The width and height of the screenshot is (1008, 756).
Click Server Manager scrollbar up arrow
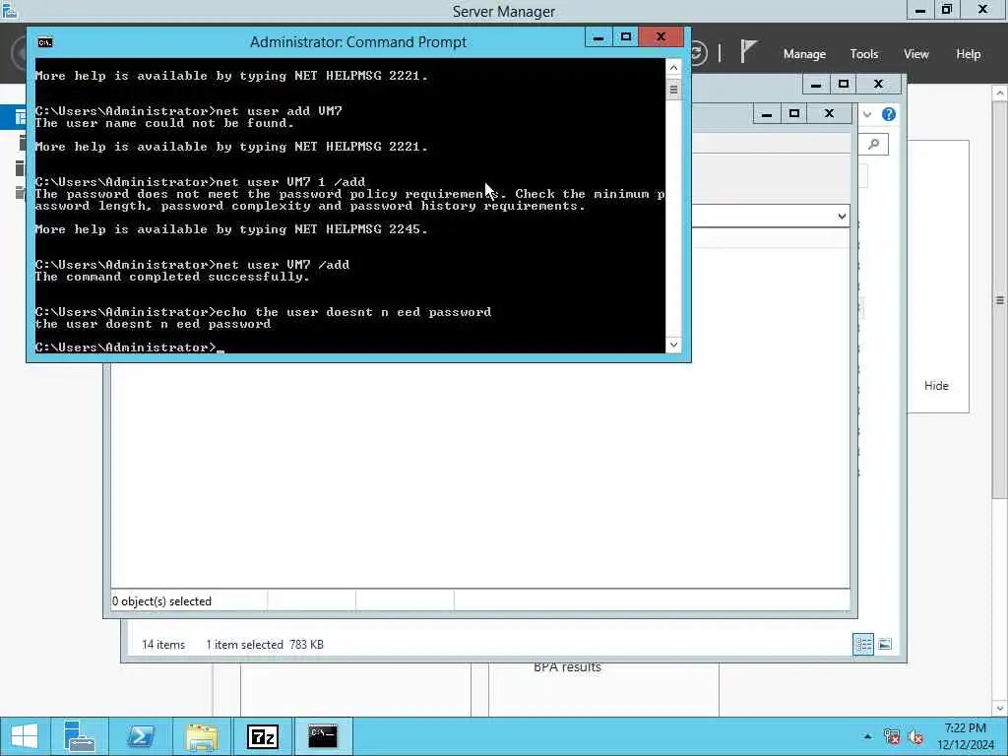tap(1000, 94)
